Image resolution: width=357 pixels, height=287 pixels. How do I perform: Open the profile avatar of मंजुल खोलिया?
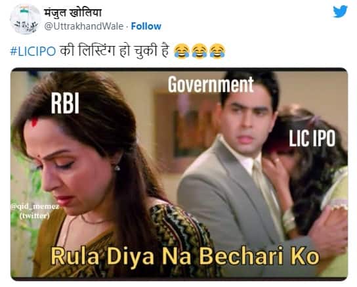(x=25, y=19)
